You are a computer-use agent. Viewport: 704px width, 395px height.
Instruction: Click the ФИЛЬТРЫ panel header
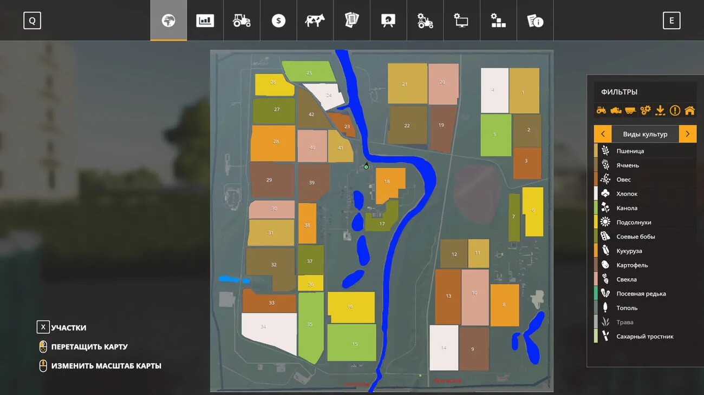click(619, 92)
